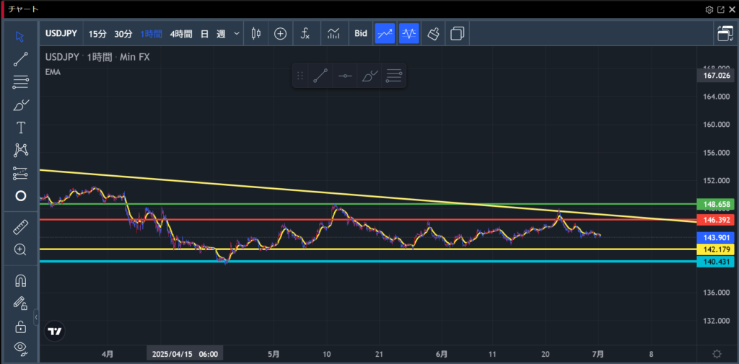The height and width of the screenshot is (364, 739).
Task: Open chart settings gear at bottom right
Action: click(x=717, y=354)
